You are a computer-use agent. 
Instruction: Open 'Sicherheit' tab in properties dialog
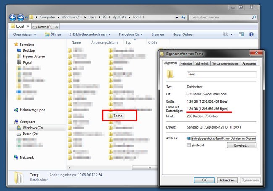[x=202, y=64]
